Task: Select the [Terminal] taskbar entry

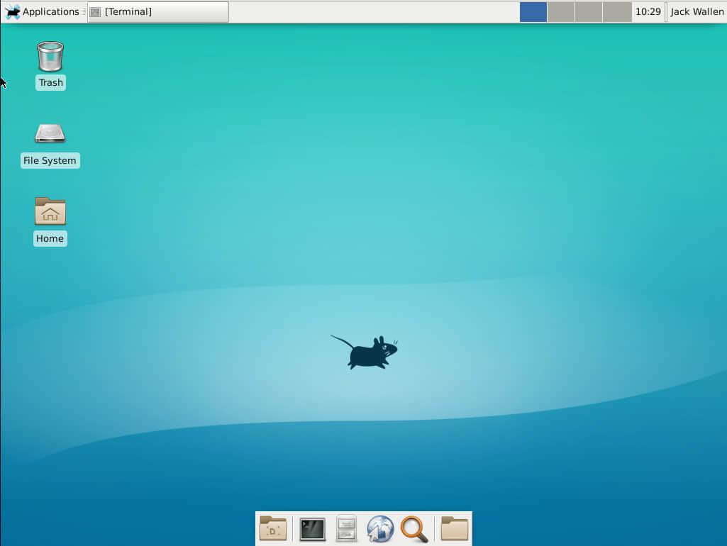Action: tap(156, 11)
